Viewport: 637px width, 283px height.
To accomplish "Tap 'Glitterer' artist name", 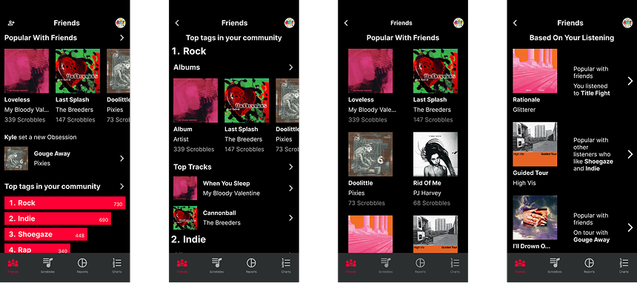I will click(524, 110).
